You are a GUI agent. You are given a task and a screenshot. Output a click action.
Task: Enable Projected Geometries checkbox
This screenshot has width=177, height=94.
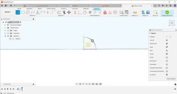tap(167, 68)
